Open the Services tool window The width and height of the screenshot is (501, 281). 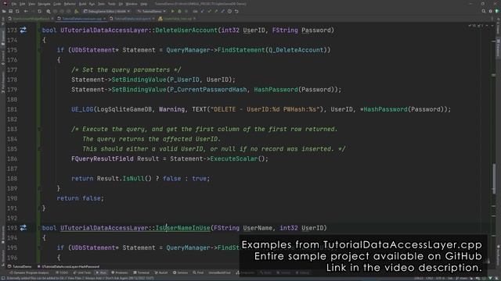coord(181,272)
